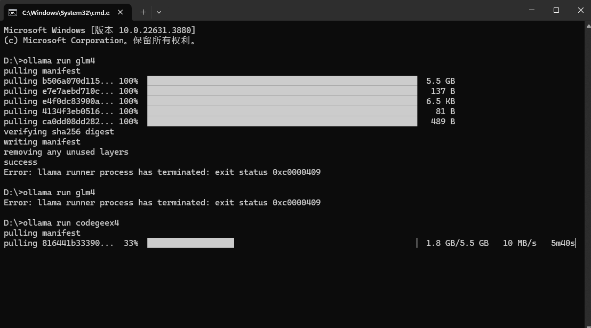Click the '137 B' size value

pyautogui.click(x=443, y=91)
